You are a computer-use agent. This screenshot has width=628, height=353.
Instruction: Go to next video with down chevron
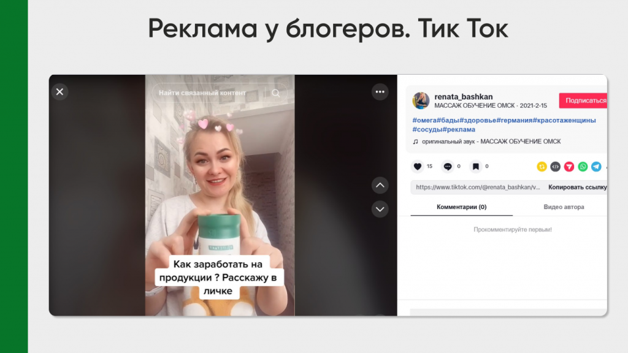point(380,209)
